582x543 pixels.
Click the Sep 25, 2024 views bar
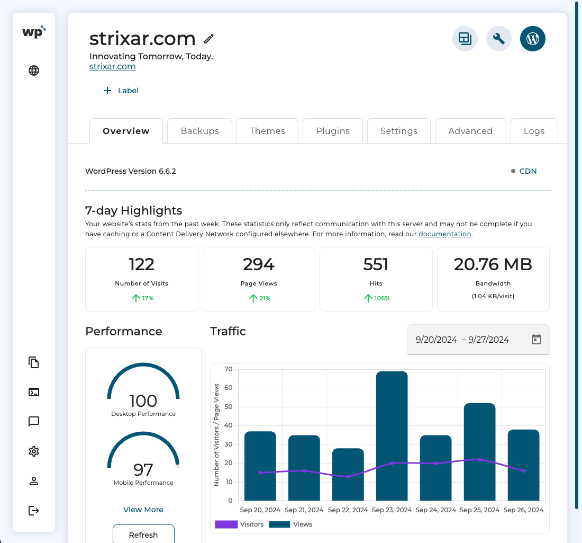click(x=479, y=452)
